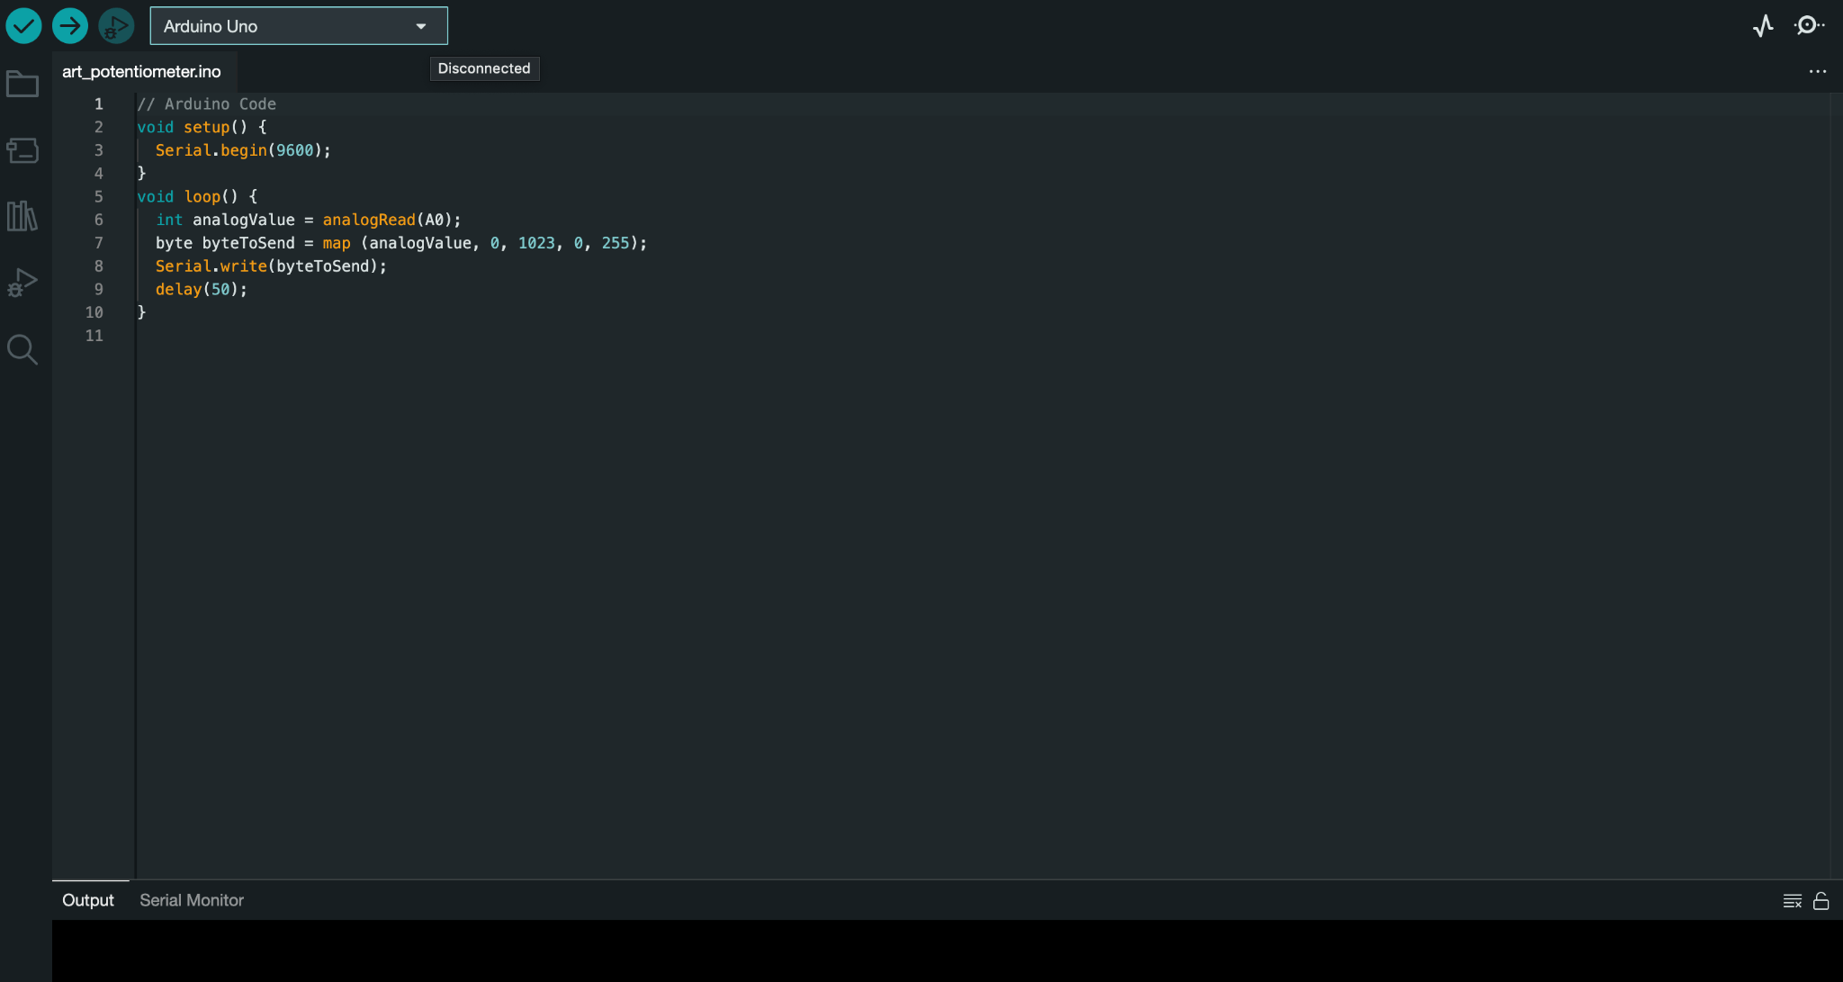
Task: Start debugging with the debug toolbar button
Action: click(116, 26)
